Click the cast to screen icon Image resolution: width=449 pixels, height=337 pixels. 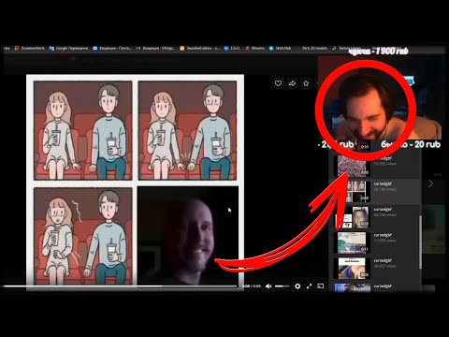pyautogui.click(x=320, y=286)
